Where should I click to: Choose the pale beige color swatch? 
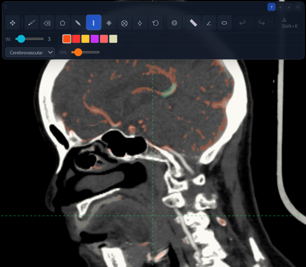(113, 39)
